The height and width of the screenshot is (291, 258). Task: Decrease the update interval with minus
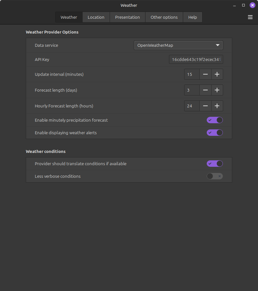point(205,74)
